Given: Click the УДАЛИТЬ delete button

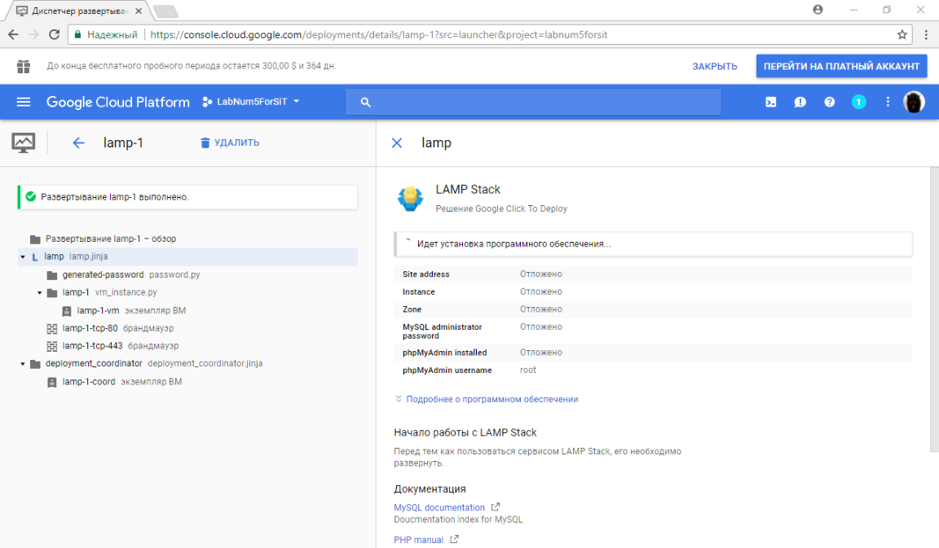Looking at the screenshot, I should coord(230,143).
